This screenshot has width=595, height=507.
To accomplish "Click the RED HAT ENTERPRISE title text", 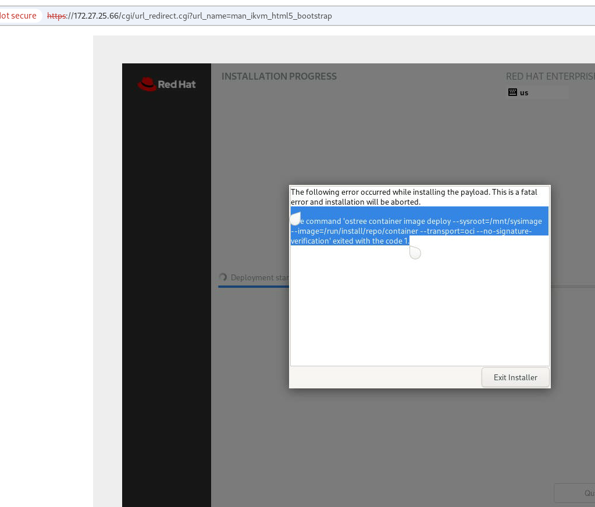I will point(550,76).
